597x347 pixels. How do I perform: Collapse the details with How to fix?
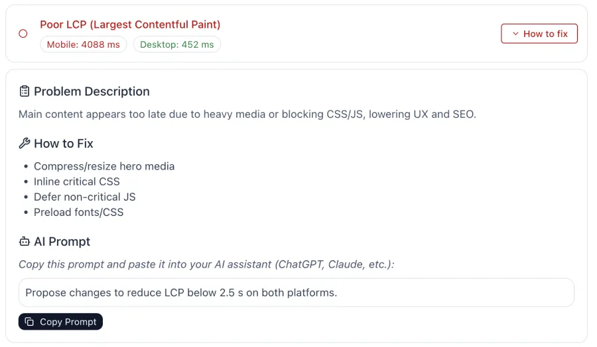539,34
